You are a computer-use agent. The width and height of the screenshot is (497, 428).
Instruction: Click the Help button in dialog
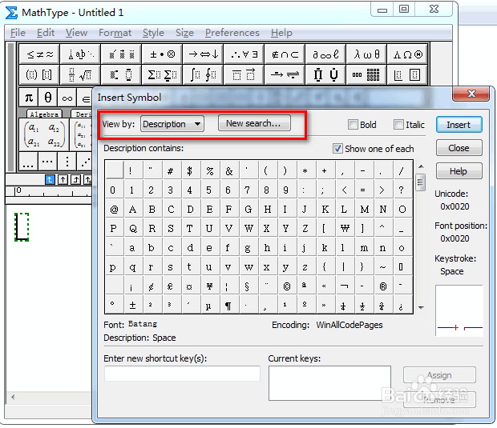[x=459, y=171]
